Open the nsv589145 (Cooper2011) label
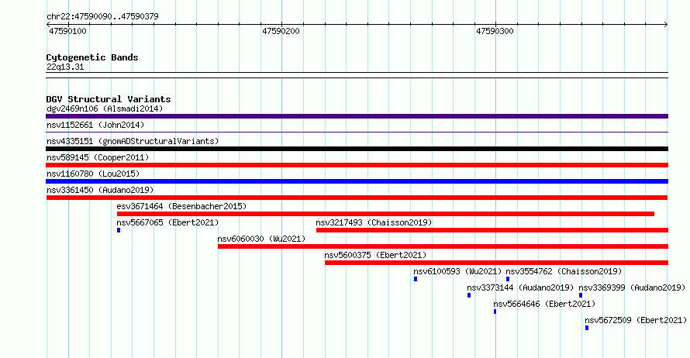The height and width of the screenshot is (358, 690). (98, 157)
